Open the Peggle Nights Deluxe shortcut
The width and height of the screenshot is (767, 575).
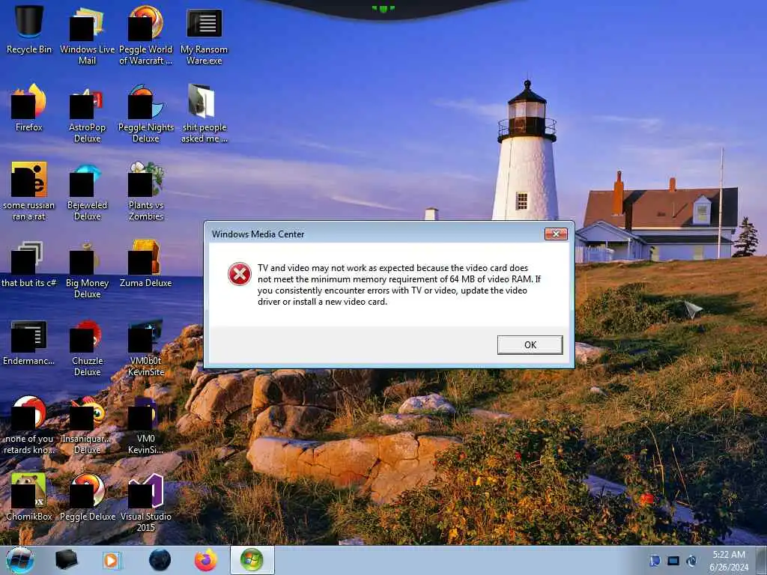(x=146, y=114)
